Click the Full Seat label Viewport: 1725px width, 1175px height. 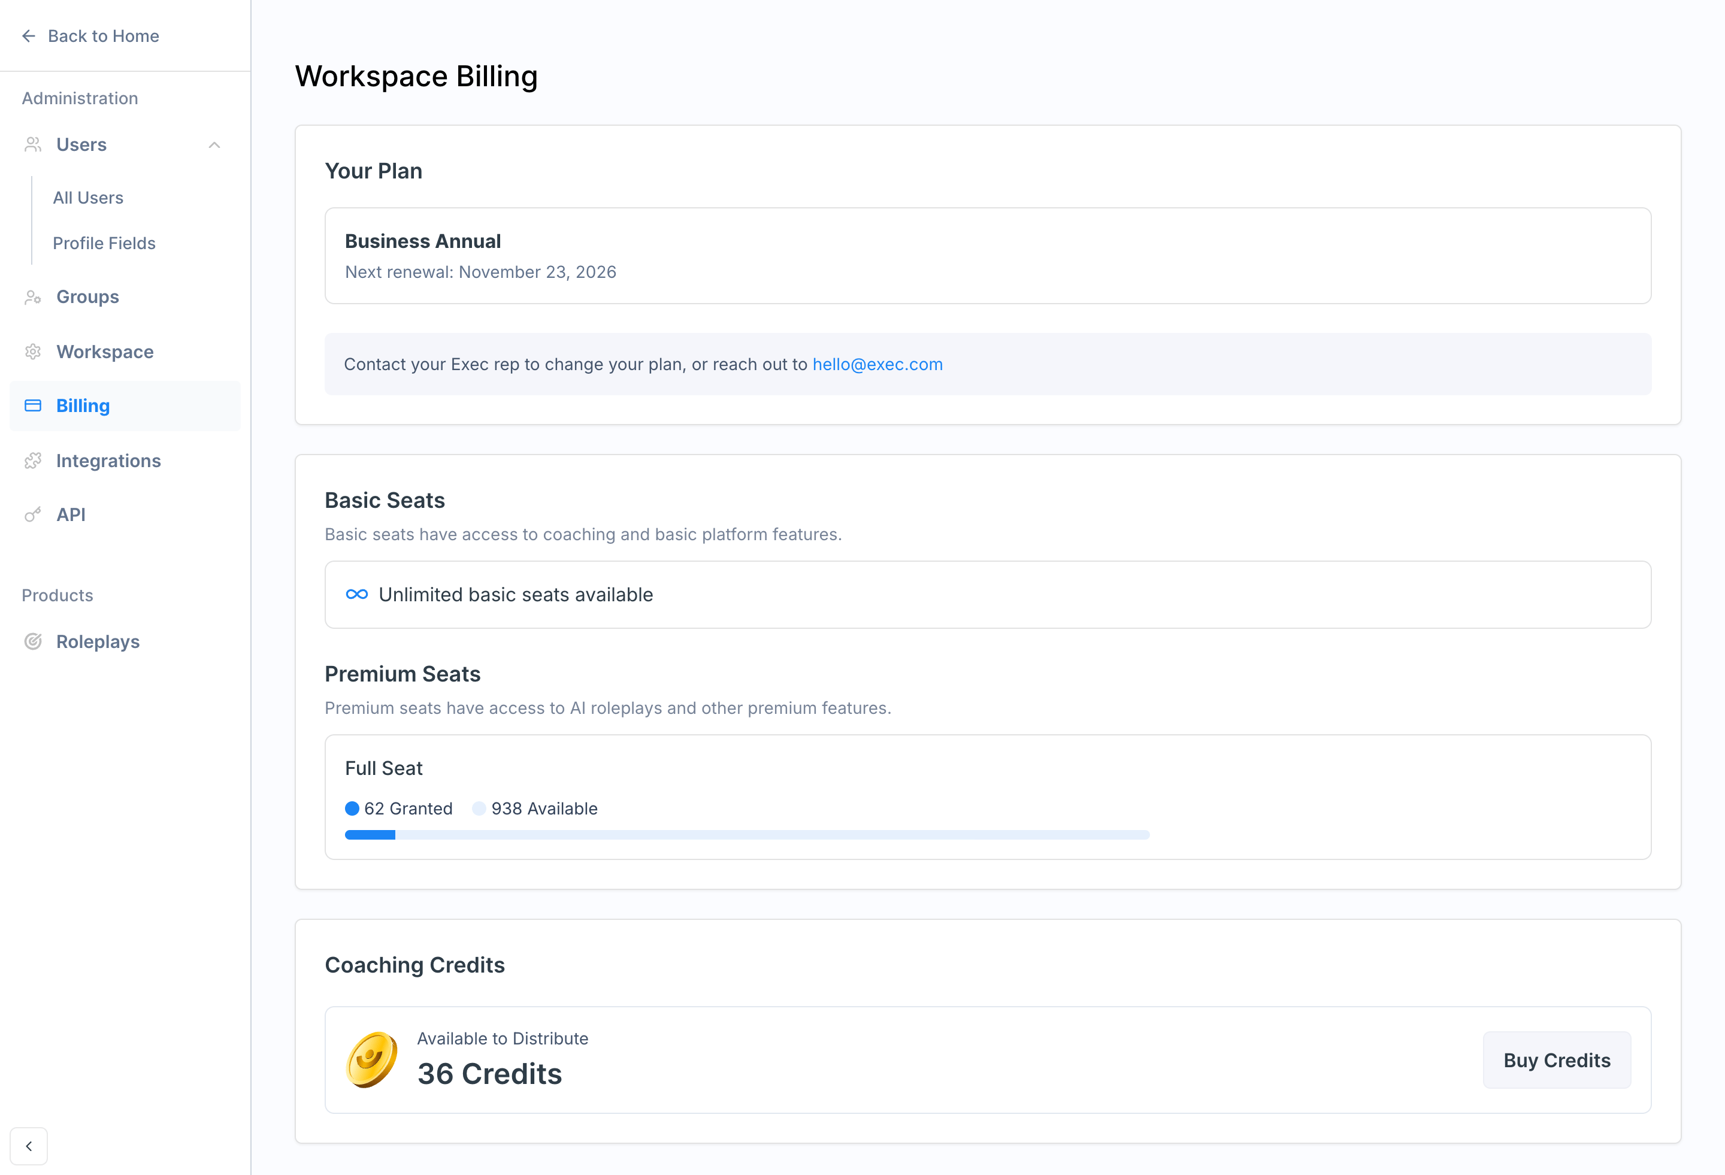pos(383,768)
